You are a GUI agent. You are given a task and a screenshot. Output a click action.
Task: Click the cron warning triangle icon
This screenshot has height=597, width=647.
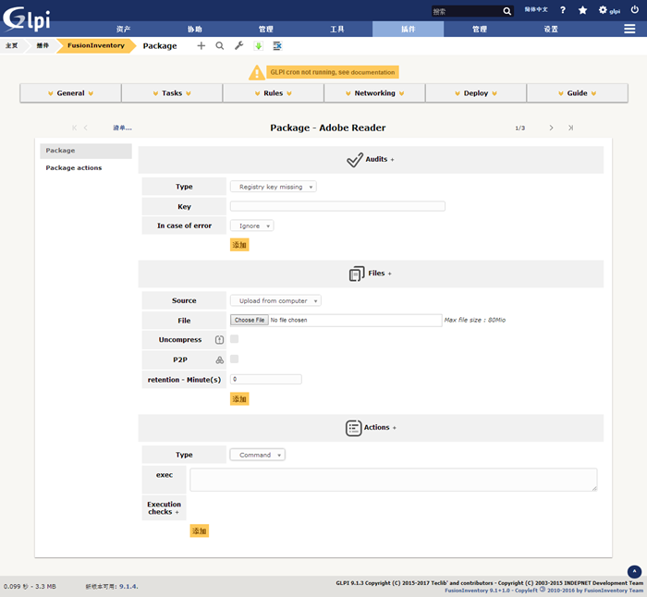[x=257, y=73]
